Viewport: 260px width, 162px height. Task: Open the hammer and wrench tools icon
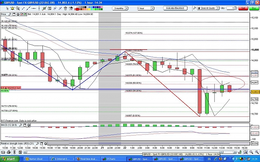(x=71, y=8)
